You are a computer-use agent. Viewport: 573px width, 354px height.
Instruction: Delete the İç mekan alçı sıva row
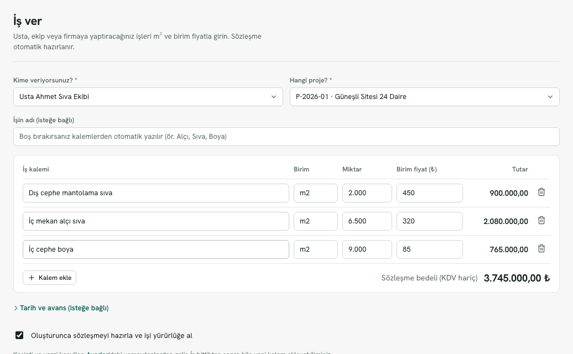pyautogui.click(x=541, y=220)
